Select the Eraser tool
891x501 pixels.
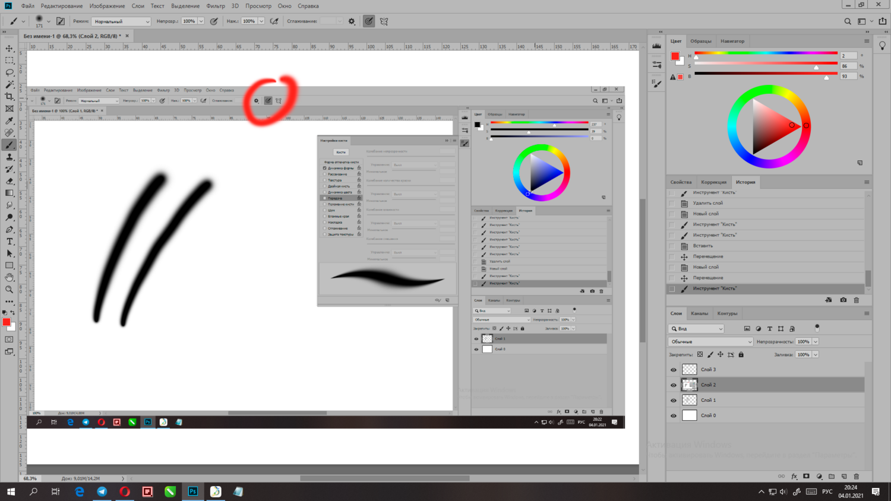tap(10, 181)
